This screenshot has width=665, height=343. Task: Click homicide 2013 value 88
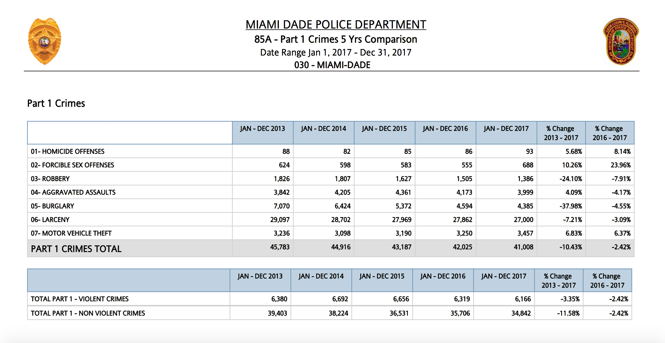286,151
